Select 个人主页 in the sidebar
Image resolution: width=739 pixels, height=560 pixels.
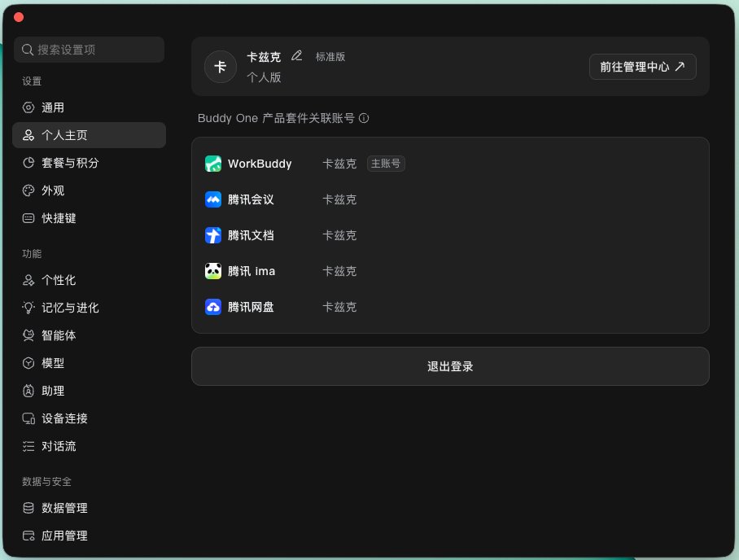tap(89, 135)
